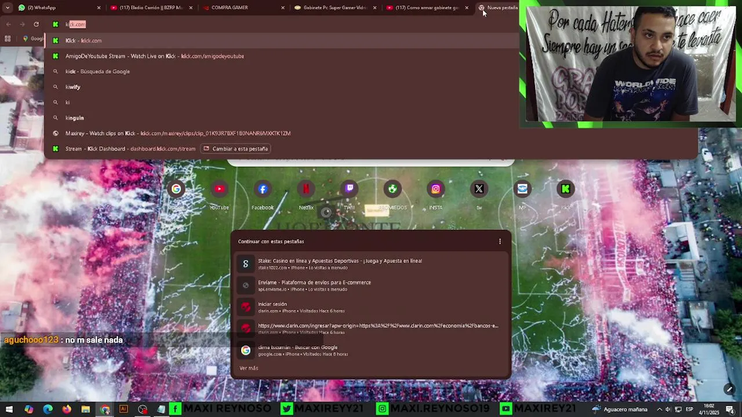
Task: Switch to the Eladio Carrión YouTube tab
Action: coord(151,8)
